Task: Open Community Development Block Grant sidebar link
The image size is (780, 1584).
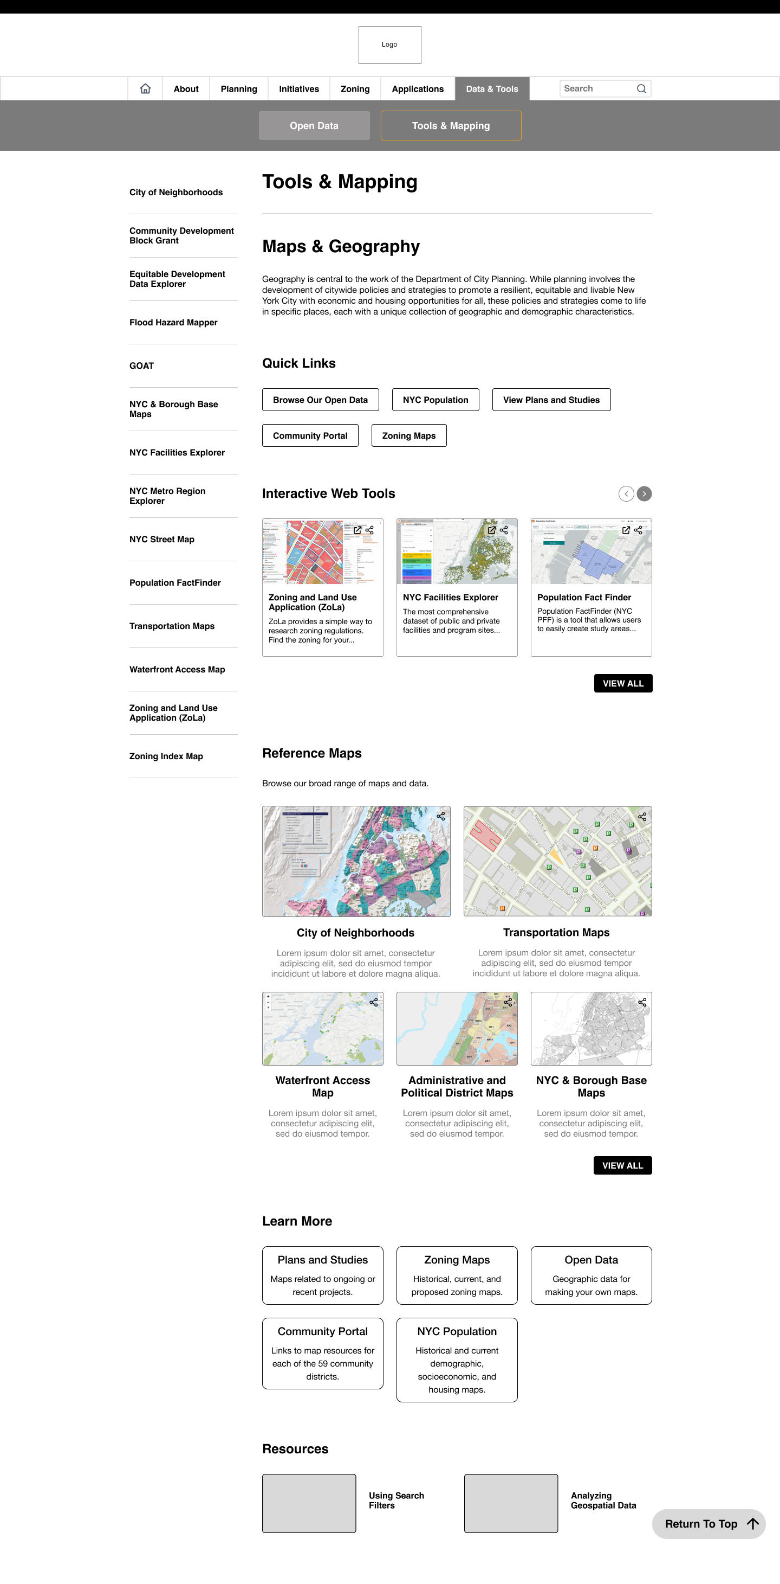Action: (x=181, y=235)
